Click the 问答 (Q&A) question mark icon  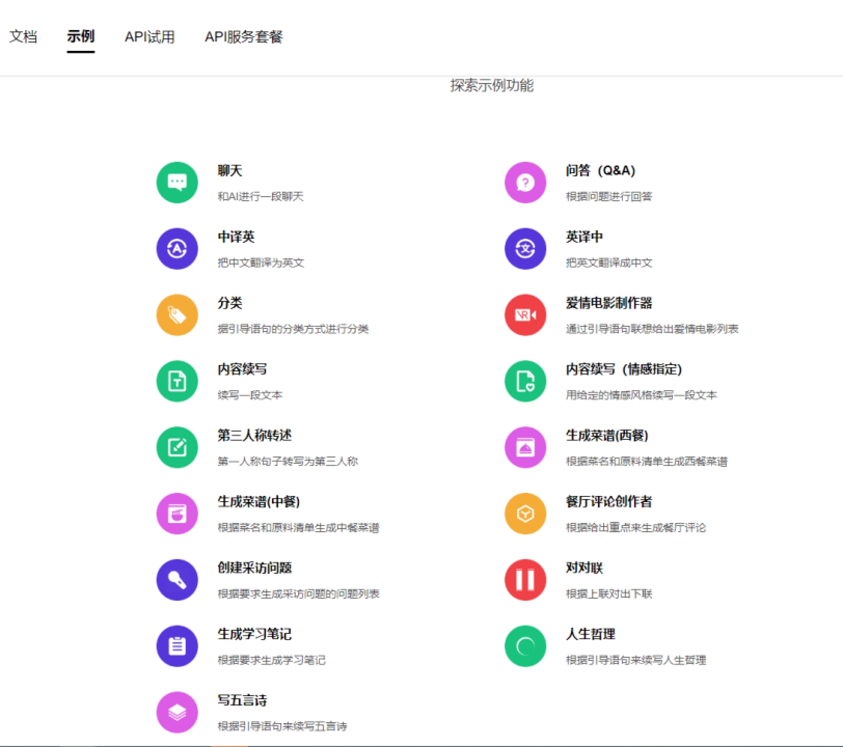525,183
